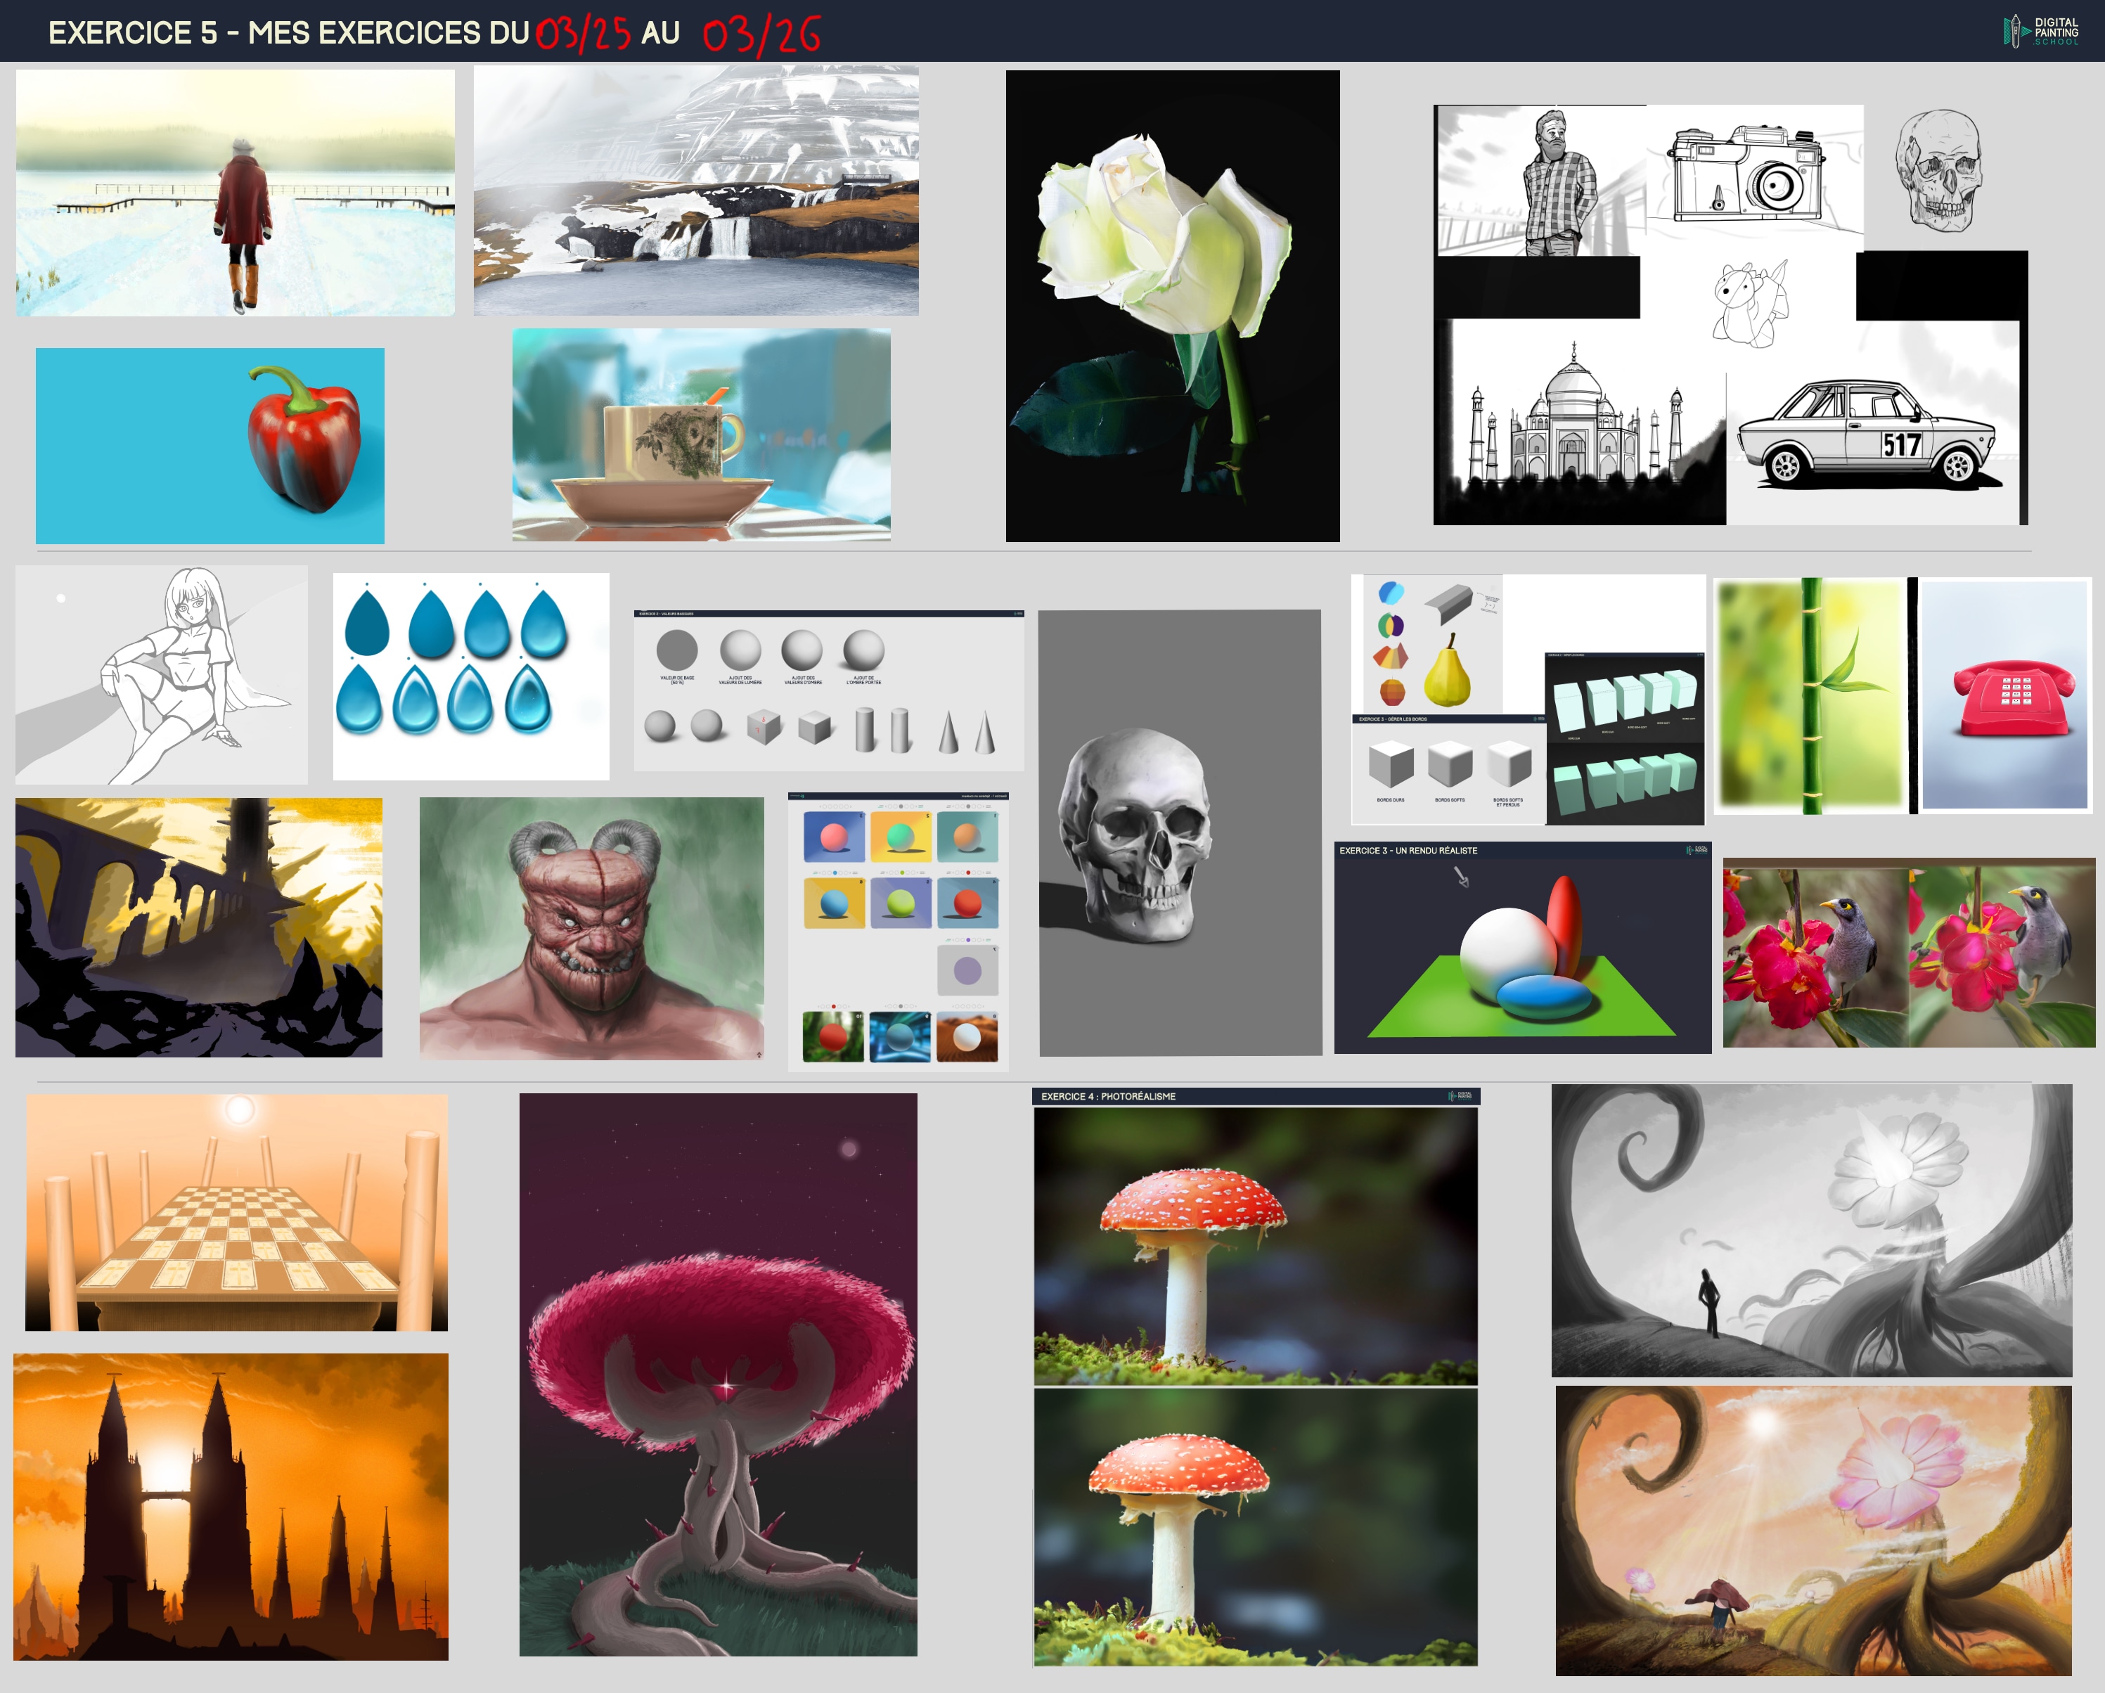Select the orange sunset cathedral silhouette

[231, 1505]
